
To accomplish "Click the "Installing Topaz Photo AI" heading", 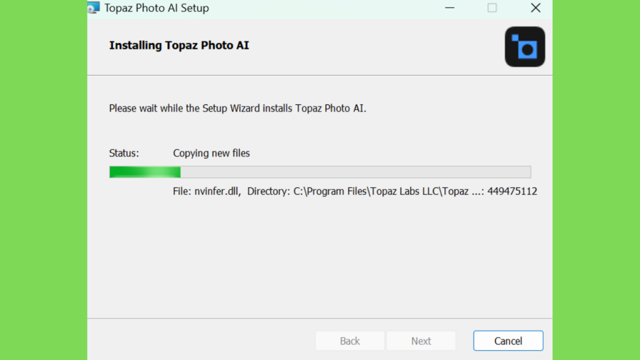I will tap(179, 45).
